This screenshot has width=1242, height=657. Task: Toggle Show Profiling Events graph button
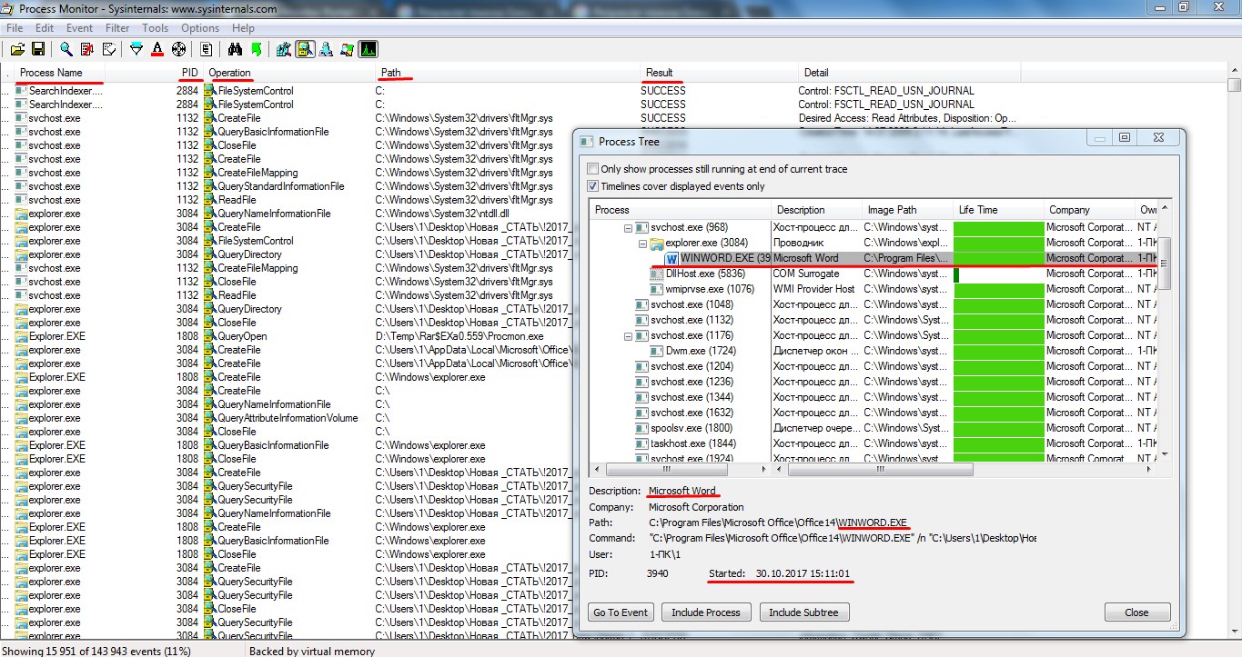(x=369, y=48)
